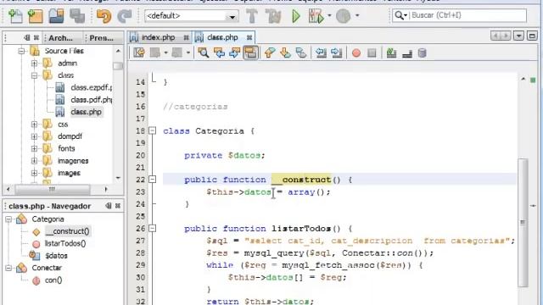Screen dimensions: 543x305
Task: Click the Shift Line Right icon
Action: tap(336, 53)
